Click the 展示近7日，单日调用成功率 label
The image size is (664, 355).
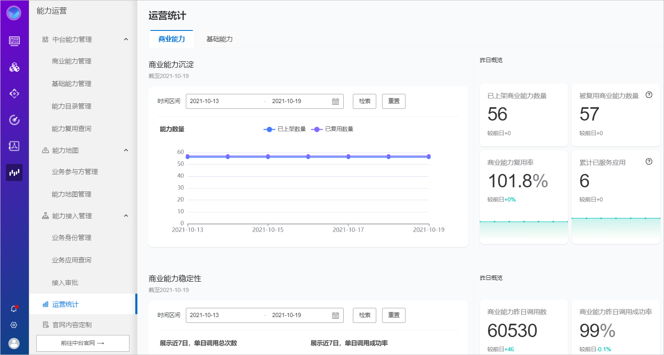pos(349,343)
